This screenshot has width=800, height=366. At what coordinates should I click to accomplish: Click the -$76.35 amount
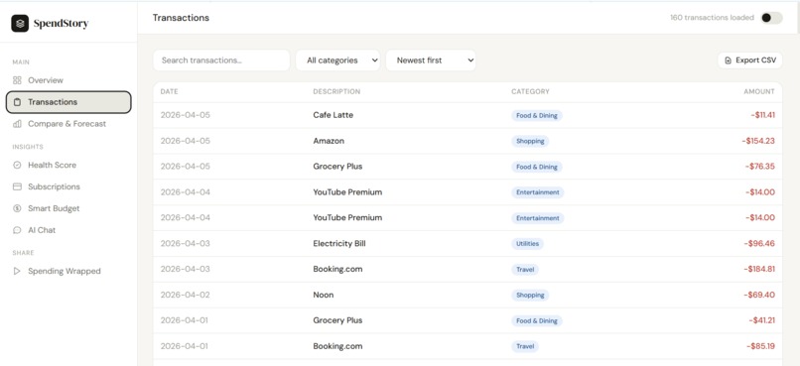[759, 167]
